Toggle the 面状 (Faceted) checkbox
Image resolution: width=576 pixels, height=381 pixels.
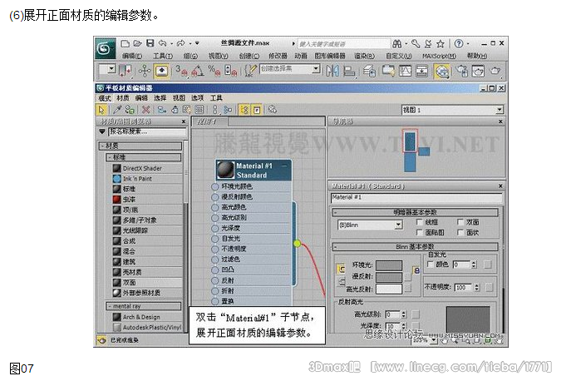coord(460,232)
